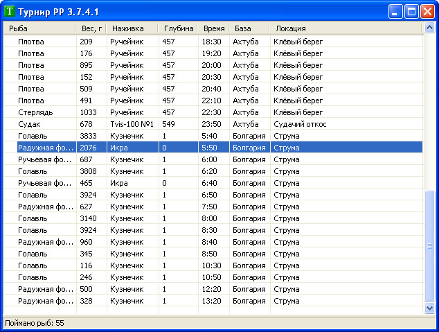
Task: Select Ручьевая фо... row weighing 465
Action: tap(213, 183)
